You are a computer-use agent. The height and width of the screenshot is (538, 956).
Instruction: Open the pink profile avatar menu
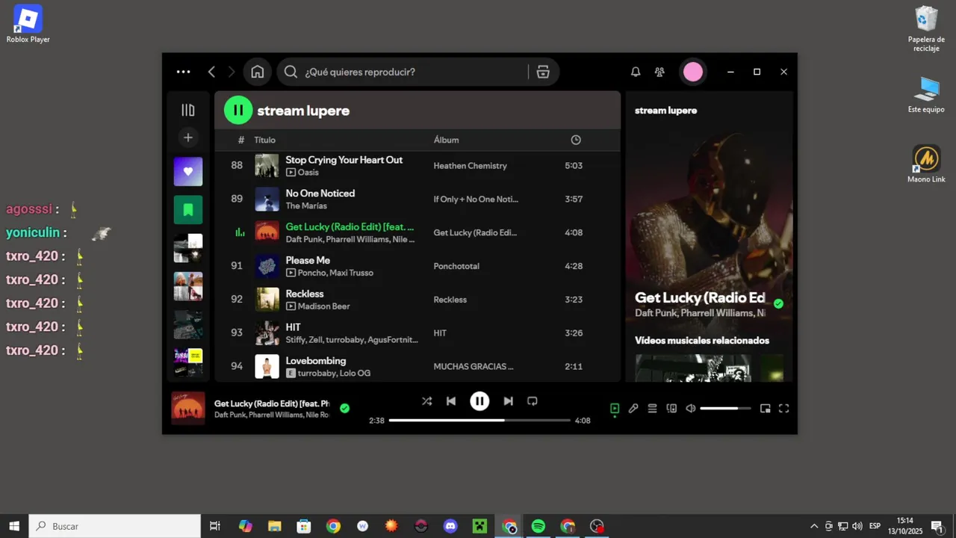[693, 72]
